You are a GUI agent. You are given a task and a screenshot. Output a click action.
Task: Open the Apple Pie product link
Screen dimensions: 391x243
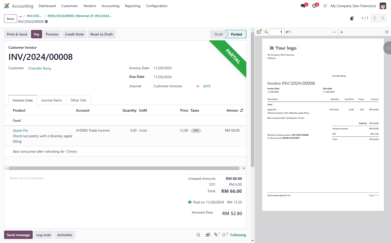point(20,130)
